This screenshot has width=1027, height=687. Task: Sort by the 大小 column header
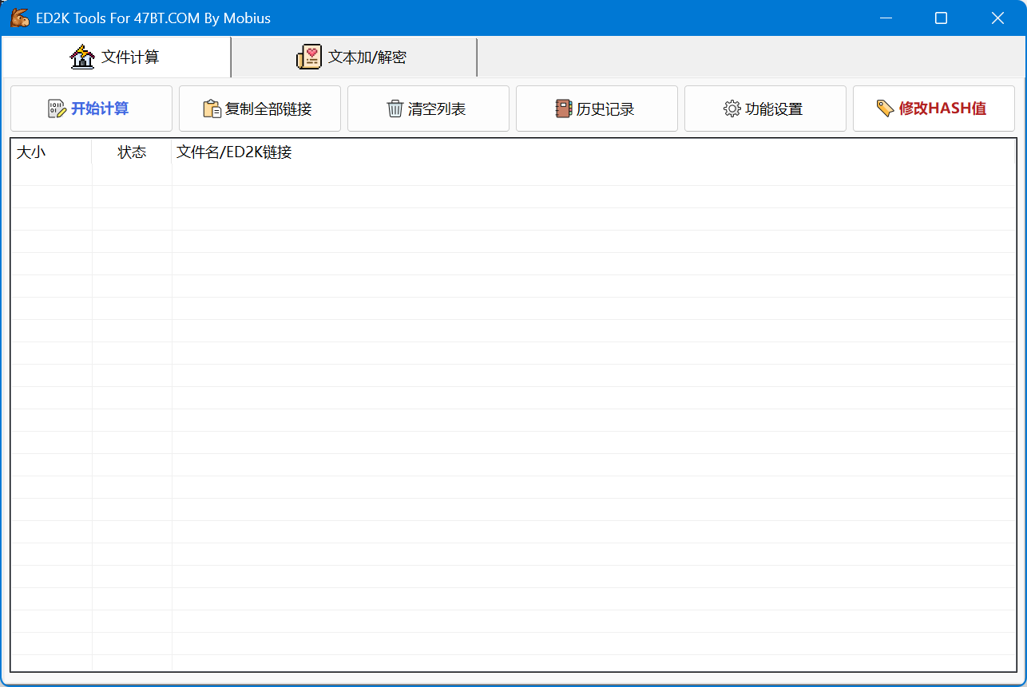point(31,152)
